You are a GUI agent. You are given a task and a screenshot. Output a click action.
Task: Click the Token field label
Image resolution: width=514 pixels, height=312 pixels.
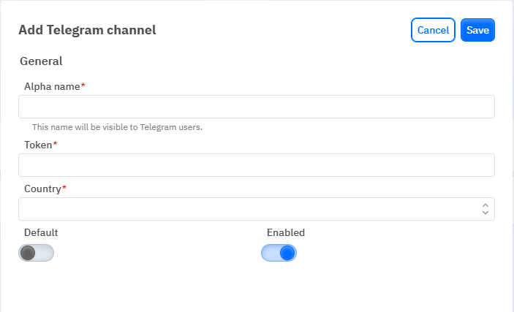point(38,145)
